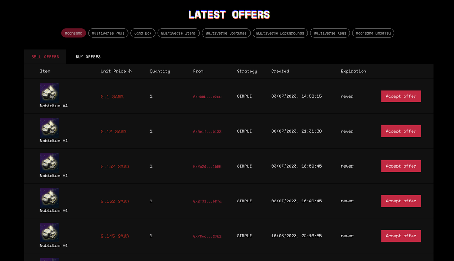Open Mobidium thumbnail in 0x2a24 seller row
454x261 pixels.
[50, 162]
